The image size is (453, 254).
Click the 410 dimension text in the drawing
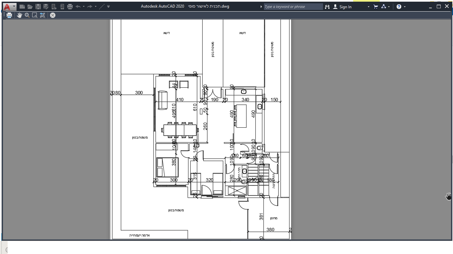tap(180, 100)
